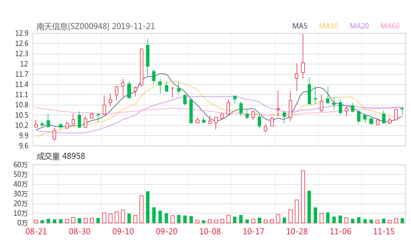The image size is (411, 244).
Task: Select the tall green candle peaking near 12.6
Action: click(x=148, y=56)
